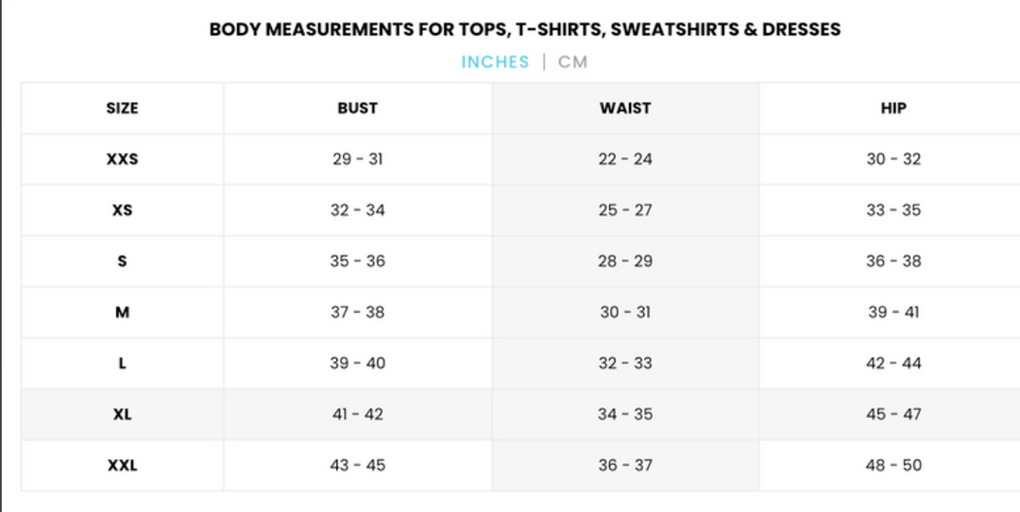Click the XXS bust value 29 - 31
1020x512 pixels.
[x=357, y=159]
